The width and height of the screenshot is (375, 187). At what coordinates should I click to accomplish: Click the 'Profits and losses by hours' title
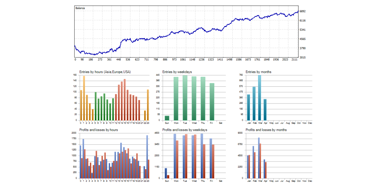tap(99, 130)
